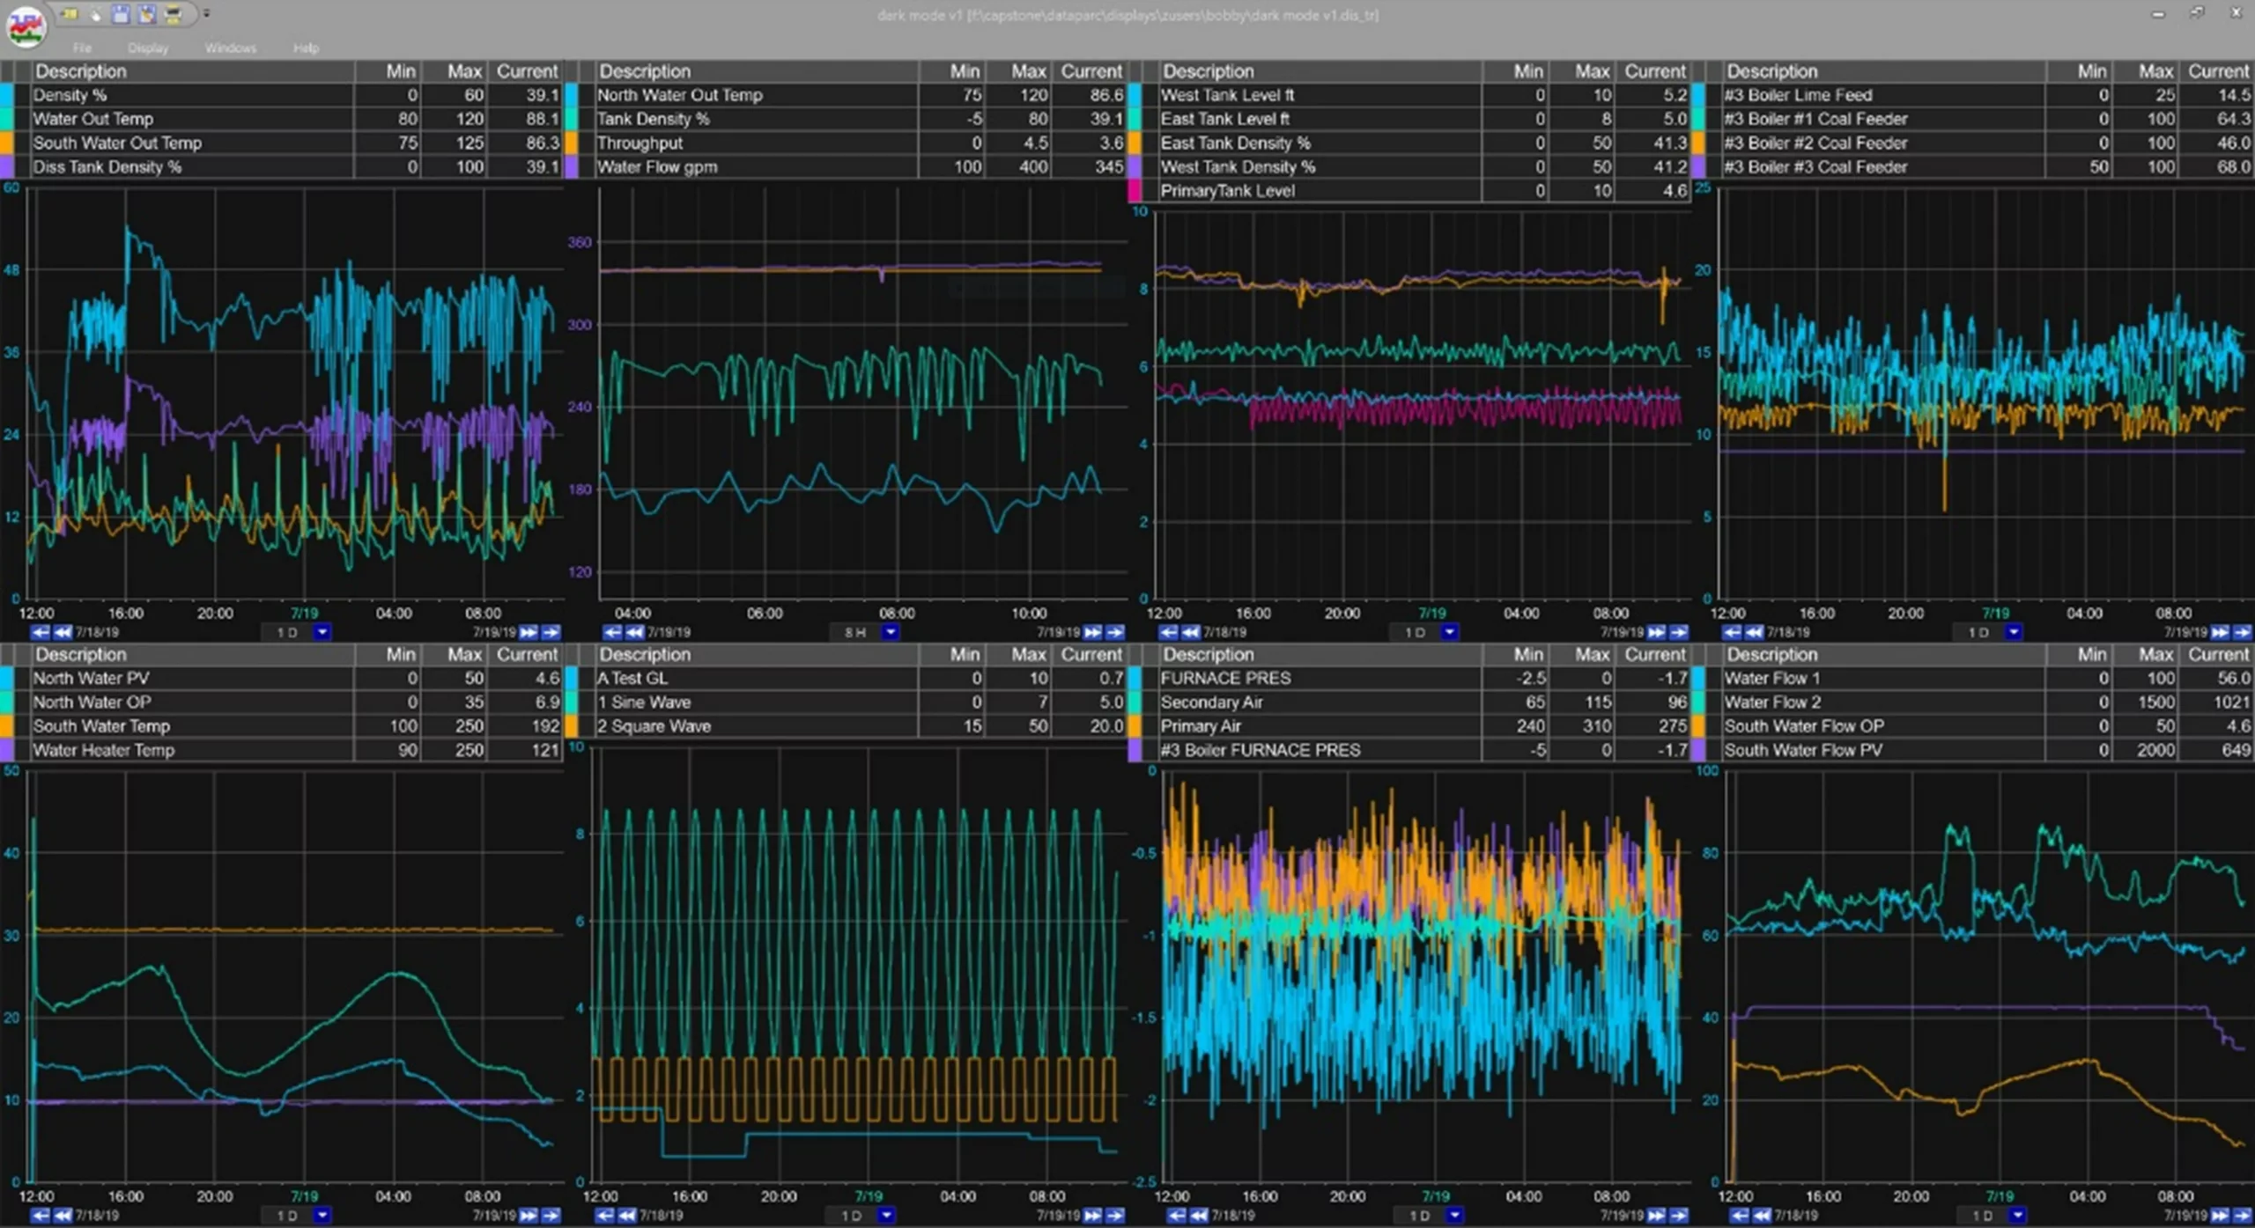Click the tag icon in quick access toolbar
Image resolution: width=2255 pixels, height=1228 pixels.
70,14
